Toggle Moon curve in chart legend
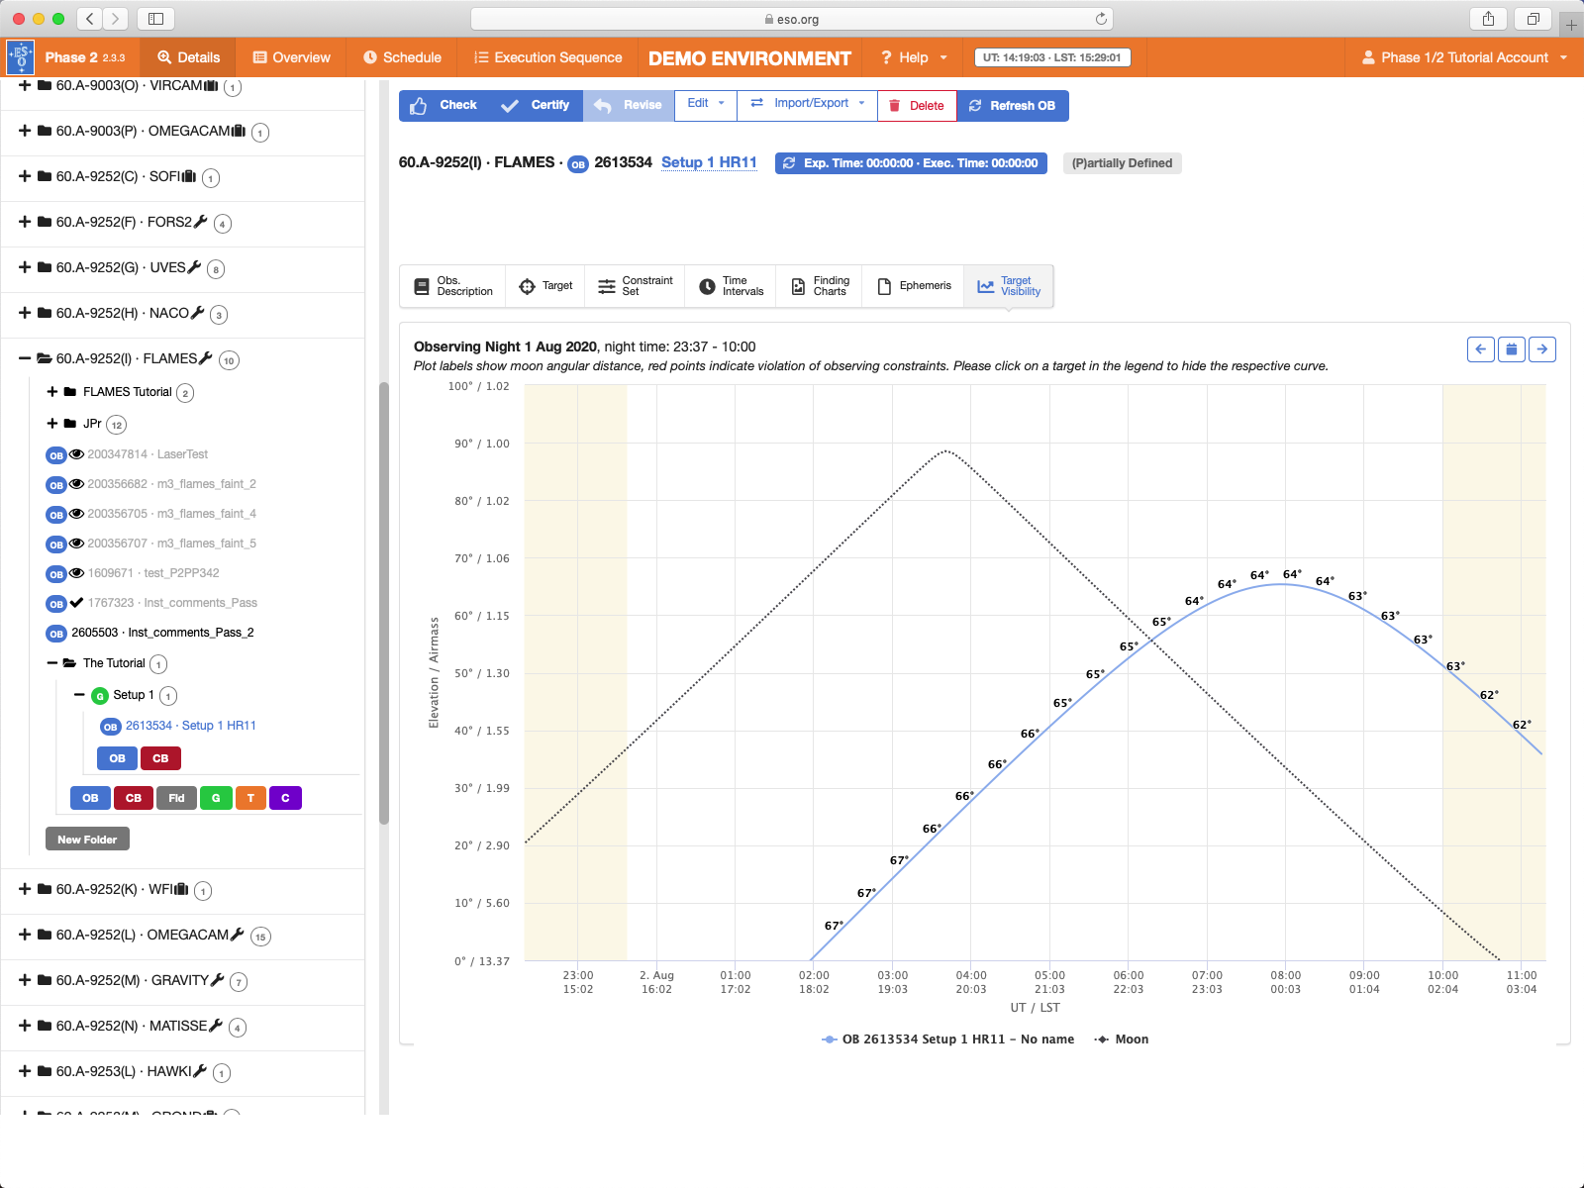 click(x=1122, y=1039)
